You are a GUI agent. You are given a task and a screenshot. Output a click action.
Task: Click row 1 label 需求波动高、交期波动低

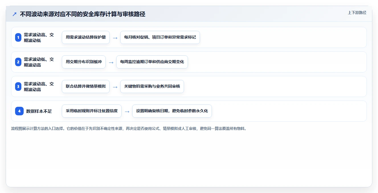pyautogui.click(x=39, y=37)
